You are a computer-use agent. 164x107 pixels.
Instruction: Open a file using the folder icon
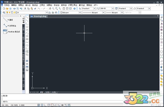(x=7, y=8)
